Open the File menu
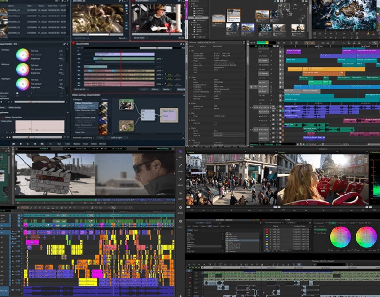The width and height of the screenshot is (380, 297). (188, 147)
